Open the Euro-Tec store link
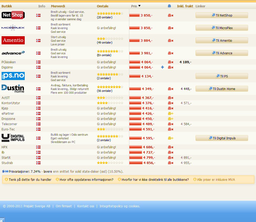Viewport: 256px width, 222px height. pyautogui.click(x=8, y=129)
